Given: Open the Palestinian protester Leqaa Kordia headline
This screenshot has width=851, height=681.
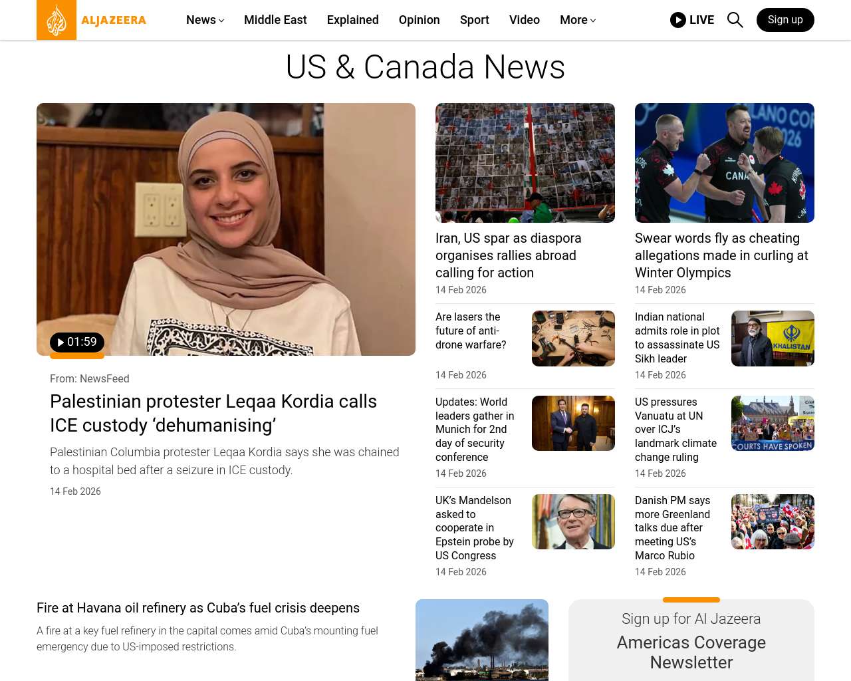Looking at the screenshot, I should point(213,413).
